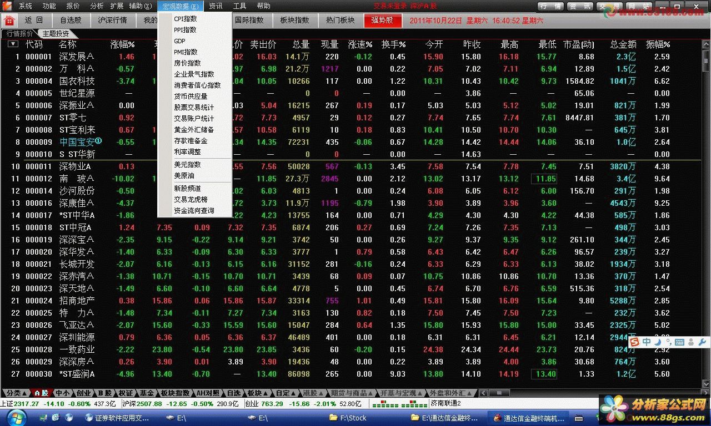
Task: Open the 资讯 menu in menu bar
Action: 216,6
